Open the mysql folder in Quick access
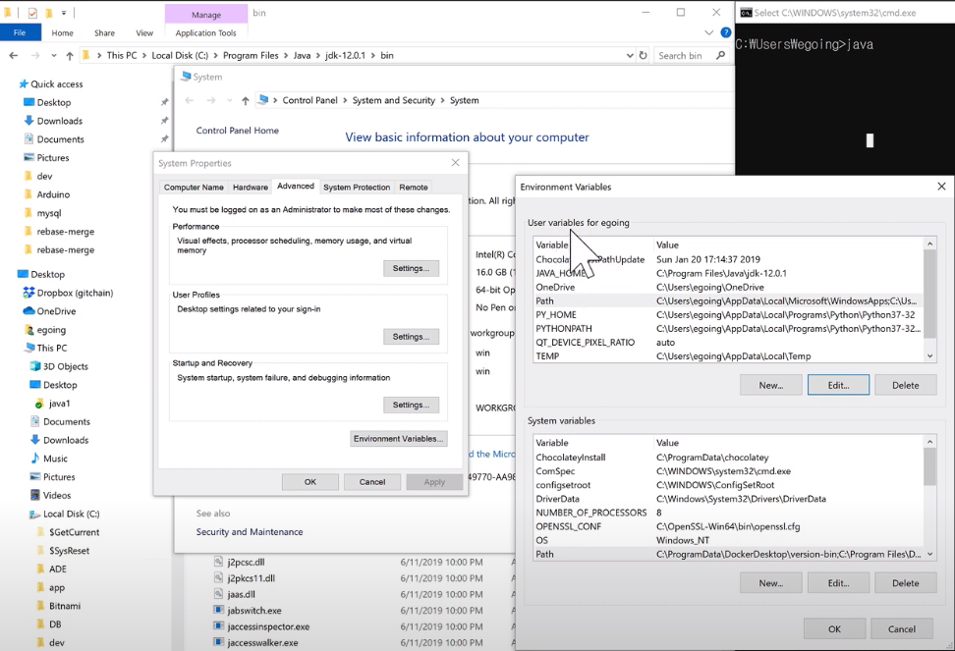This screenshot has height=651, width=955. pos(49,213)
